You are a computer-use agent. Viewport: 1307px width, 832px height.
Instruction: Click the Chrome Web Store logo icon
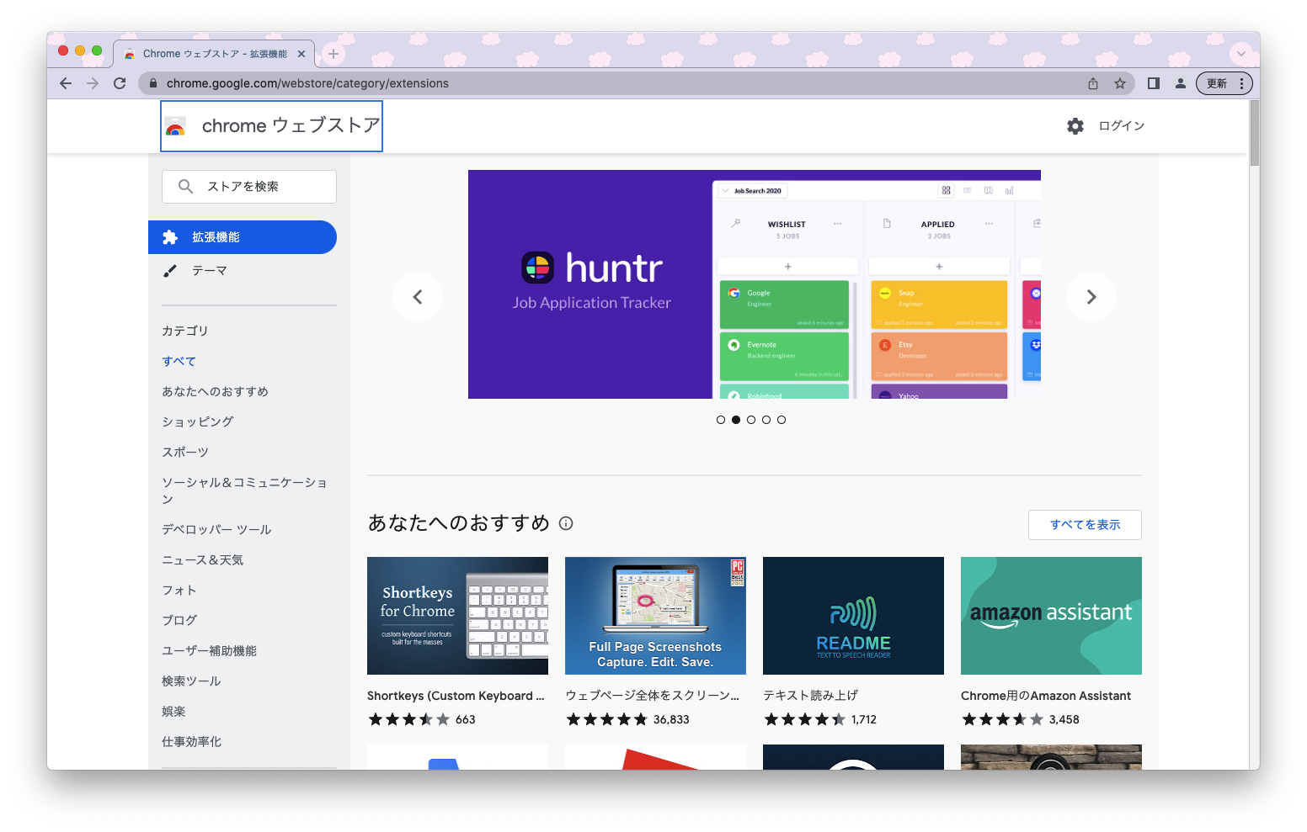pos(175,126)
